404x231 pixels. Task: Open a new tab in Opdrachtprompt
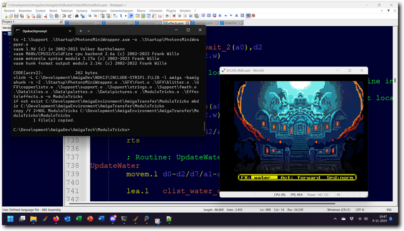81,31
